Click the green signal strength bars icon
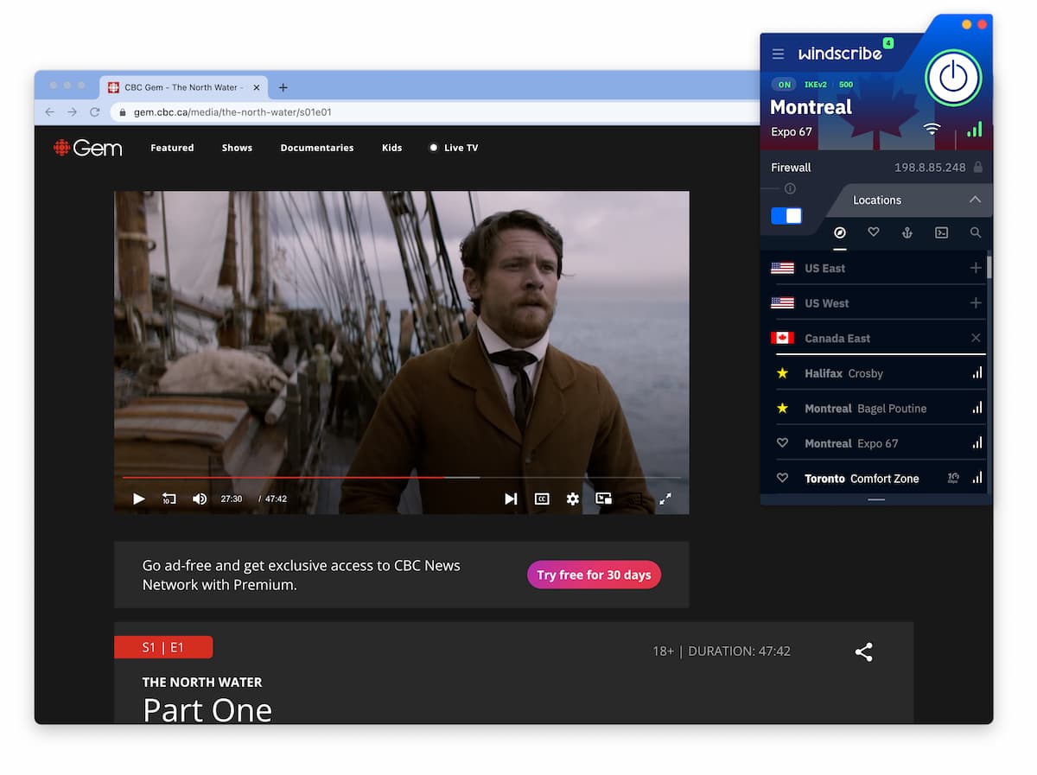This screenshot has height=775, width=1037. click(x=975, y=129)
